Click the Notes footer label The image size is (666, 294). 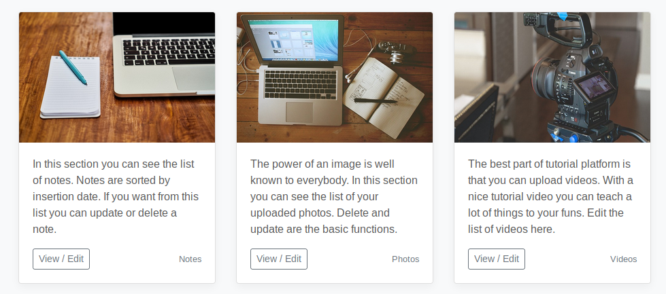click(x=190, y=259)
